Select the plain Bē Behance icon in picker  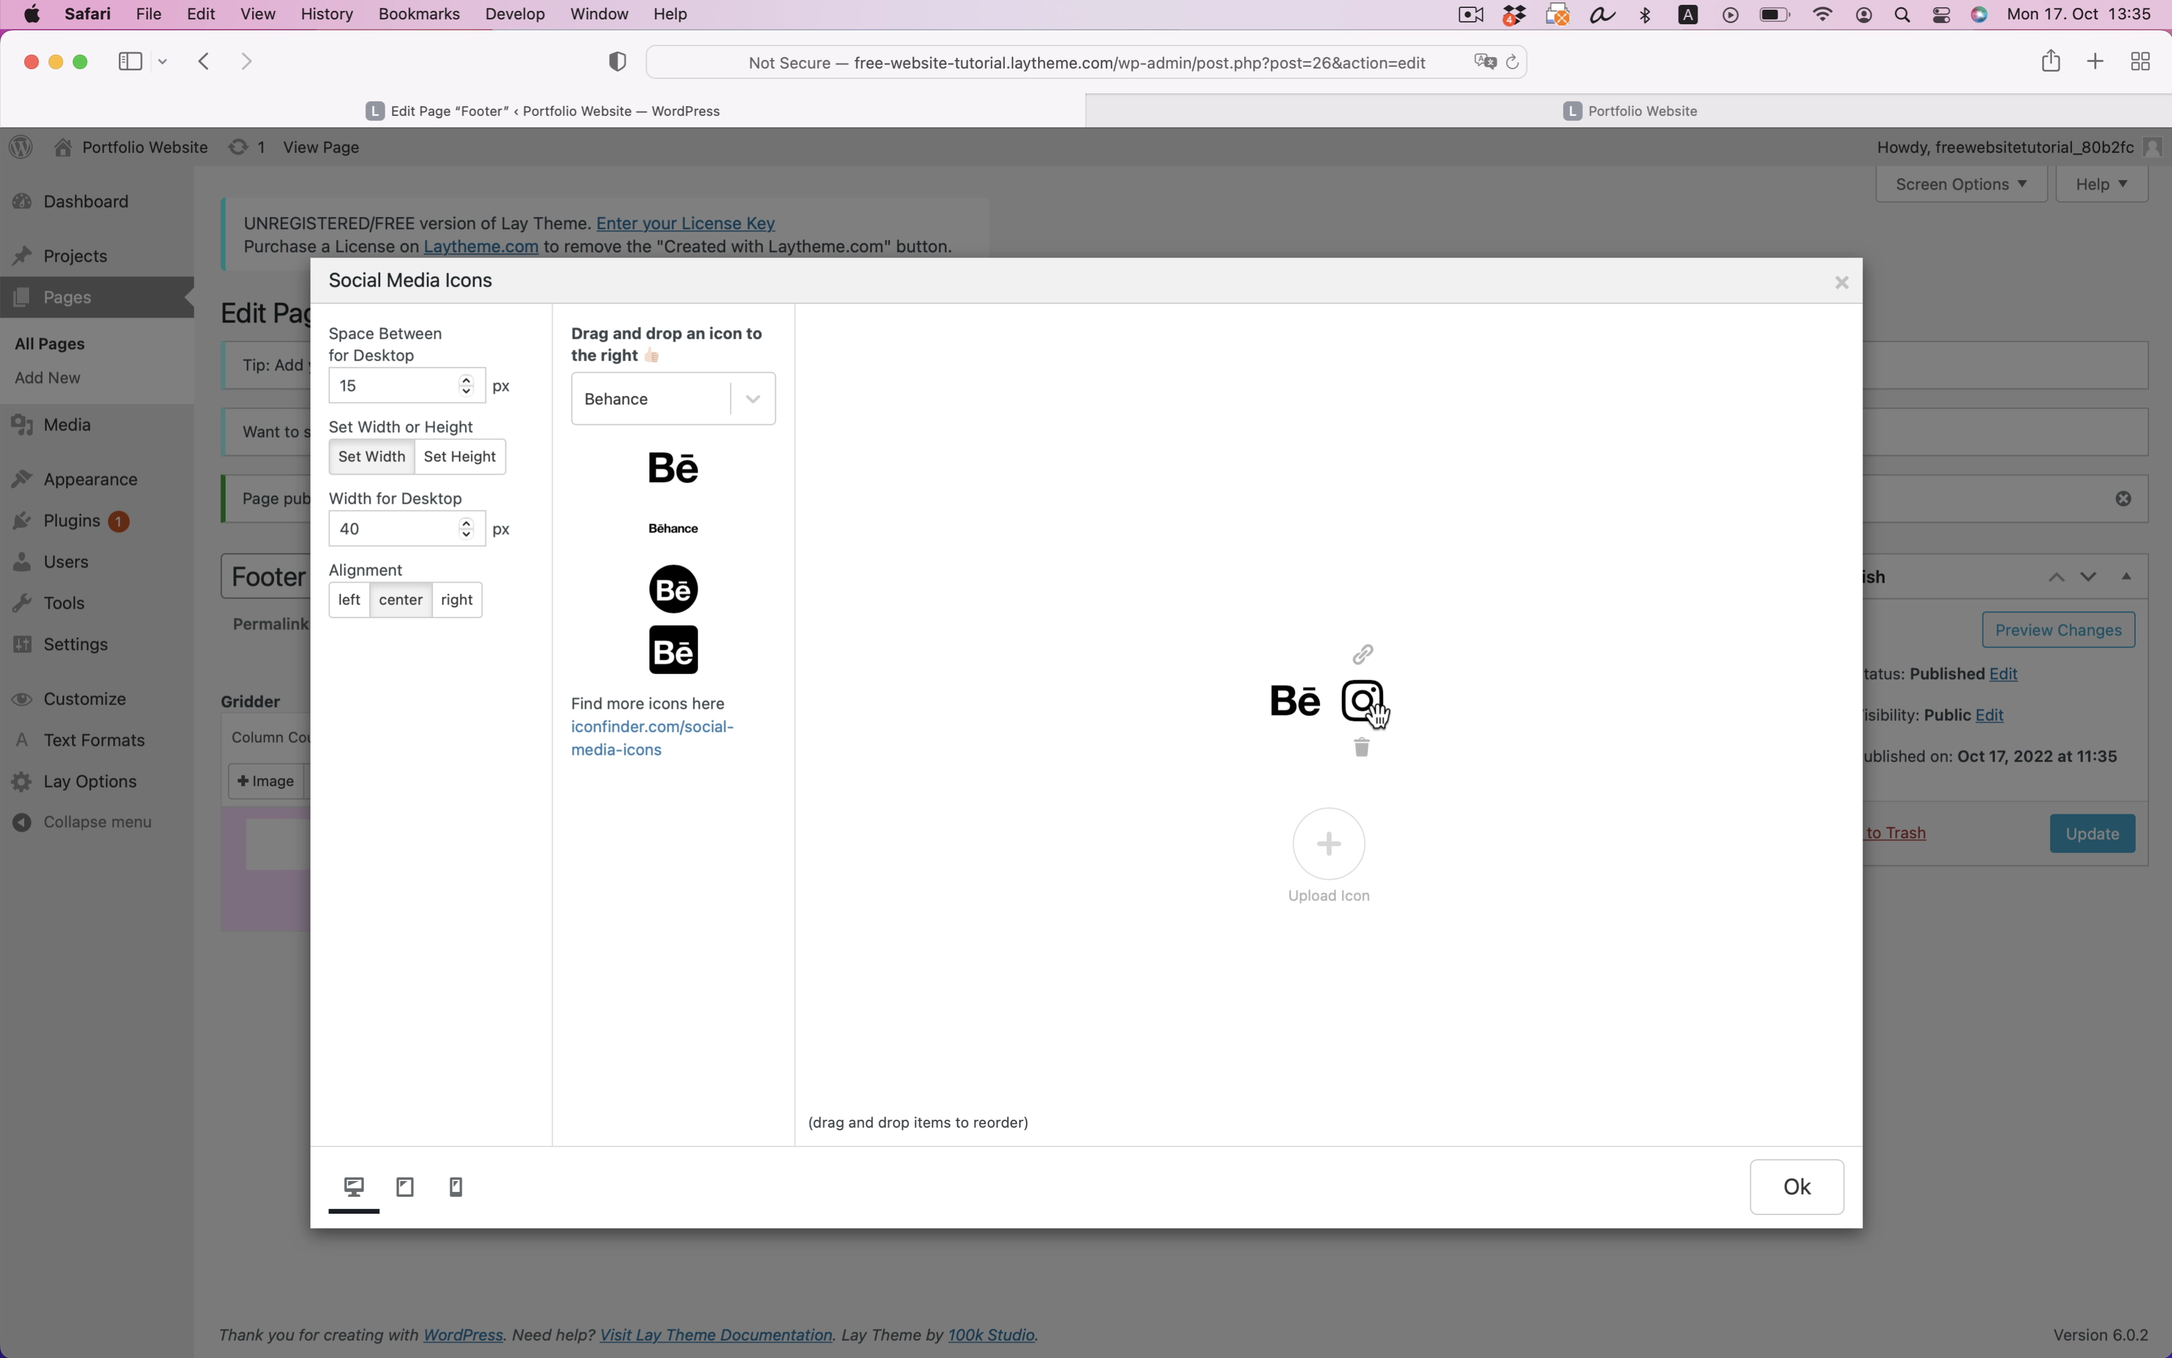click(x=673, y=468)
